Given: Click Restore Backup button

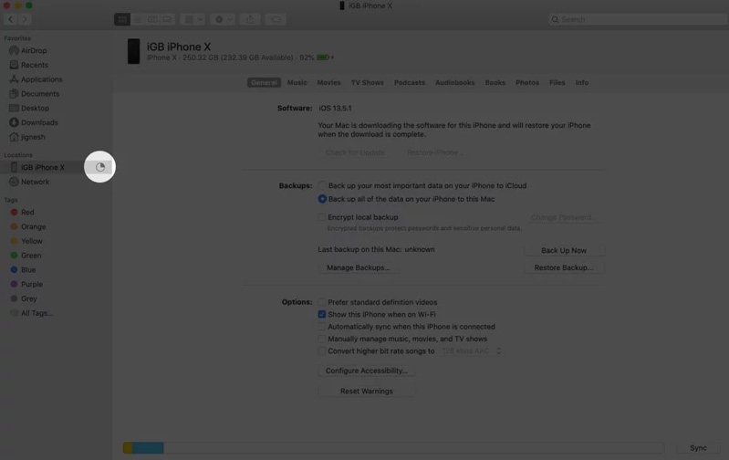Looking at the screenshot, I should pos(564,268).
